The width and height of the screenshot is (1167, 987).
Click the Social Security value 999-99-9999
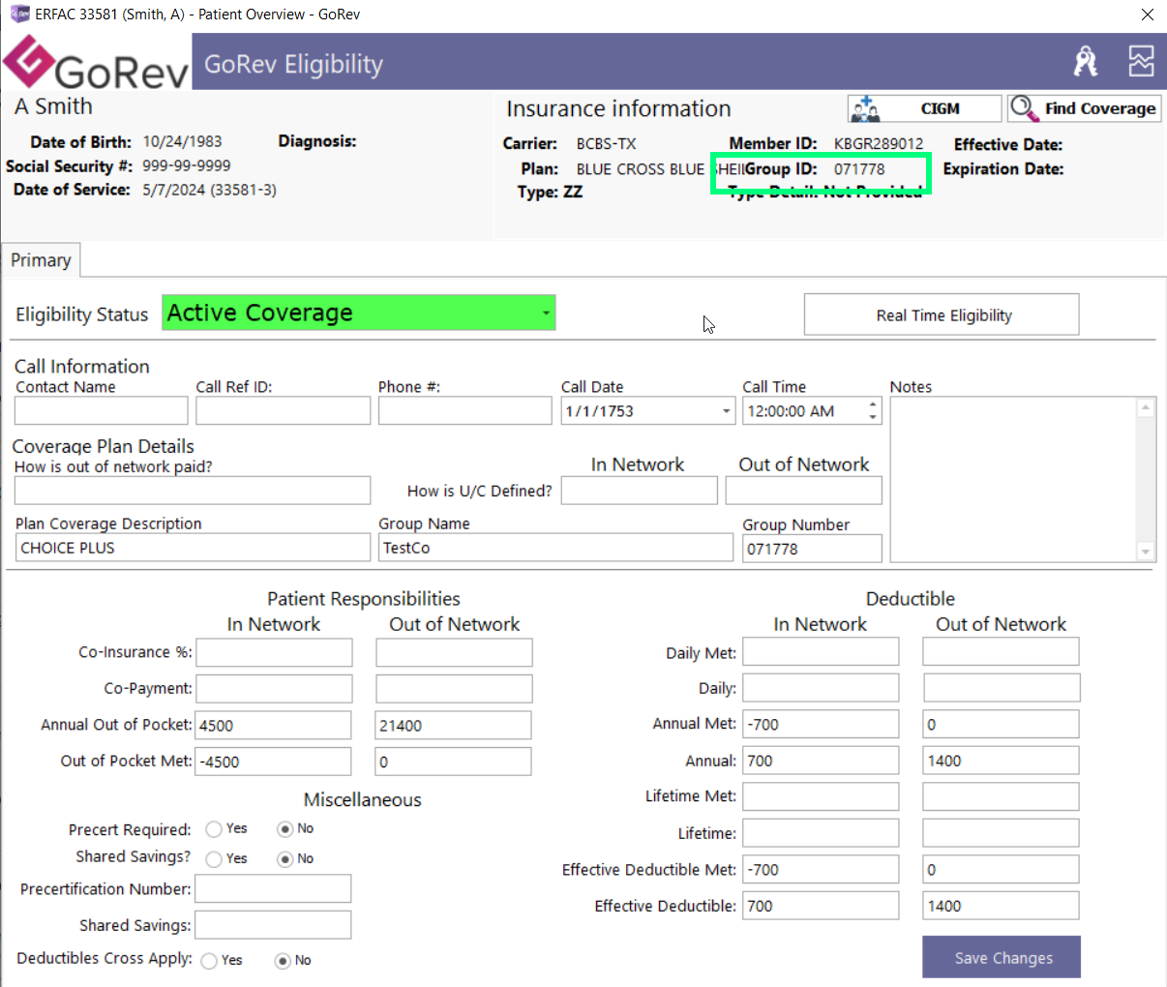click(x=186, y=165)
